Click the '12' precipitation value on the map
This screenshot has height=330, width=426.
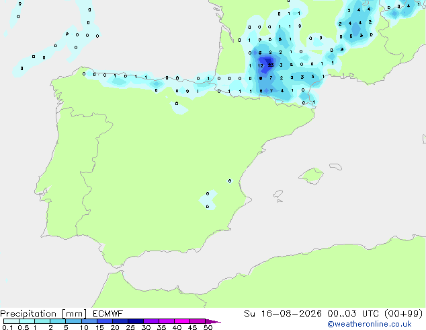pyautogui.click(x=260, y=65)
